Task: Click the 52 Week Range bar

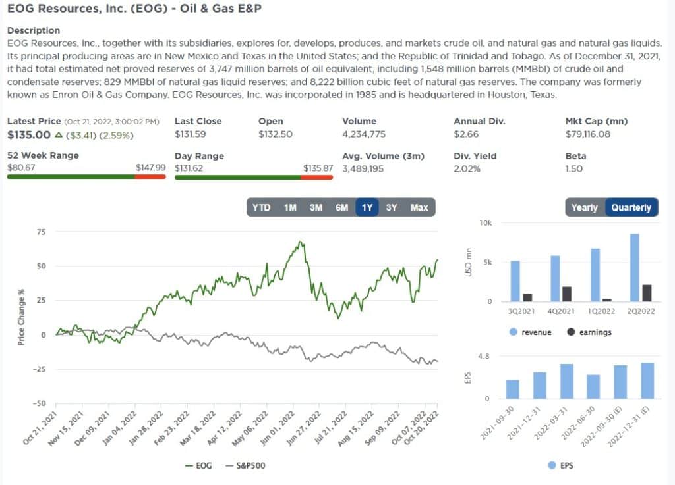Action: tap(86, 176)
